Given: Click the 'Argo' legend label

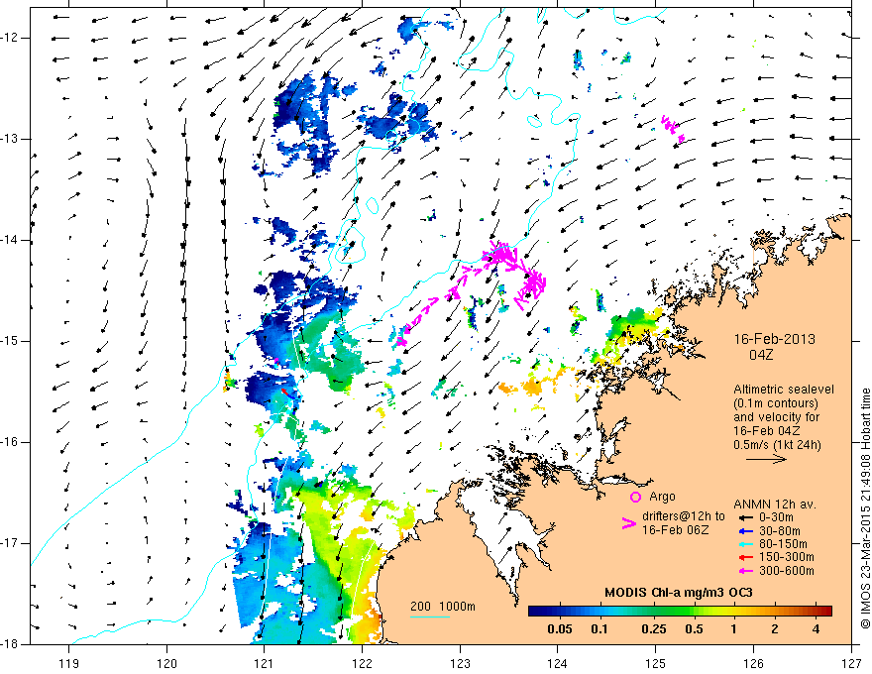Looking at the screenshot, I should click(x=662, y=497).
